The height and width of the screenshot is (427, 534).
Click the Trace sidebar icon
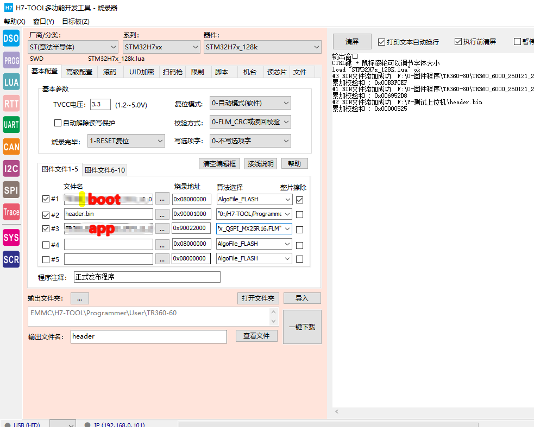click(11, 212)
